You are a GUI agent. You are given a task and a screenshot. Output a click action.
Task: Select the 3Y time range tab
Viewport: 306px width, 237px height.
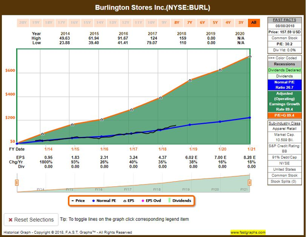point(241,22)
